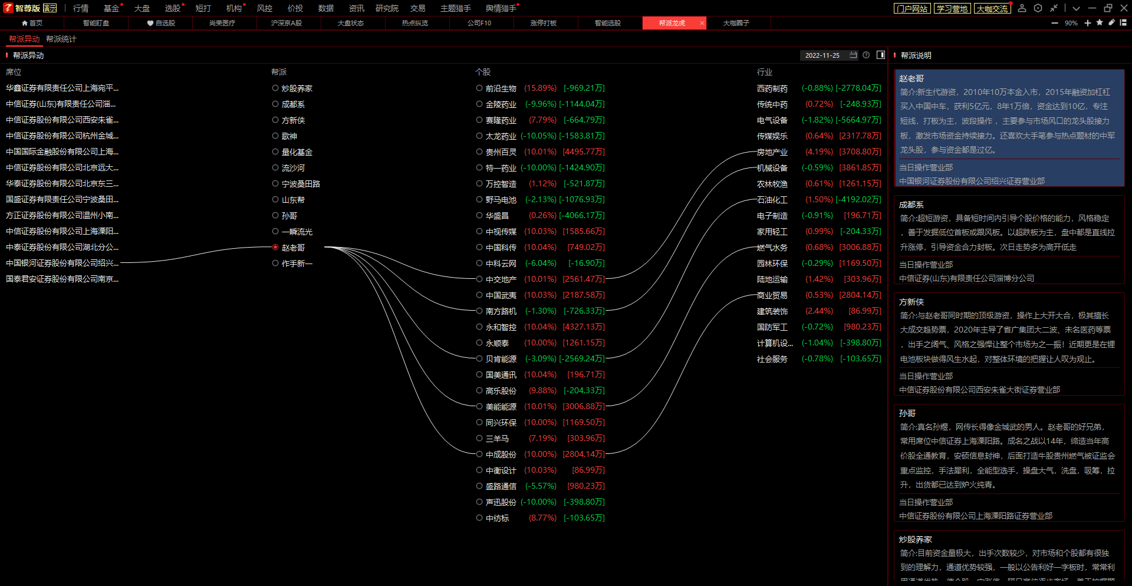Zoom in with the plus icon

[1088, 23]
